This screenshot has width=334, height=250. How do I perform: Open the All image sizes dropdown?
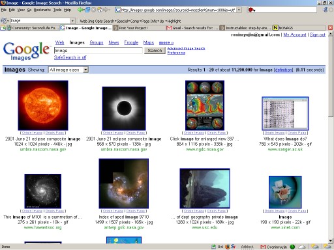coord(68,70)
